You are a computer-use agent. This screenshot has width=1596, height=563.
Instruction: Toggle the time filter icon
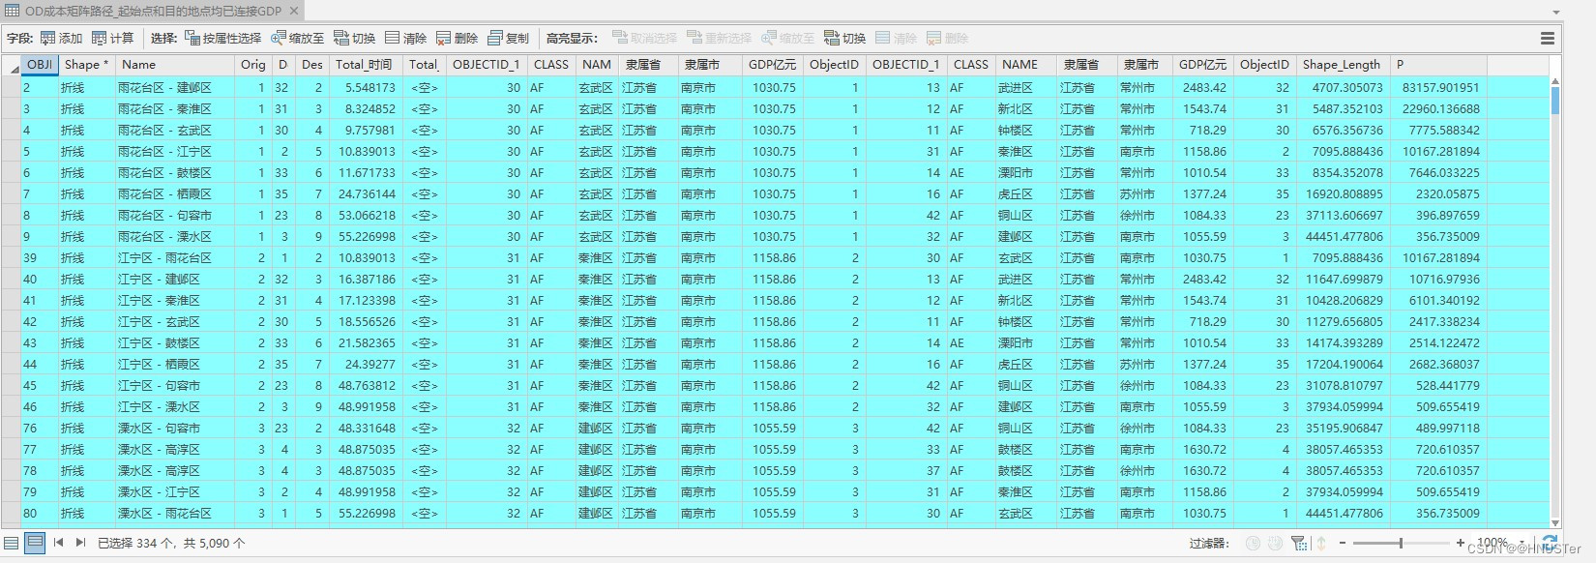(x=1253, y=544)
